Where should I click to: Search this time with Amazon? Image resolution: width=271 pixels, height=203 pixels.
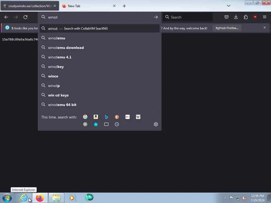click(x=96, y=117)
